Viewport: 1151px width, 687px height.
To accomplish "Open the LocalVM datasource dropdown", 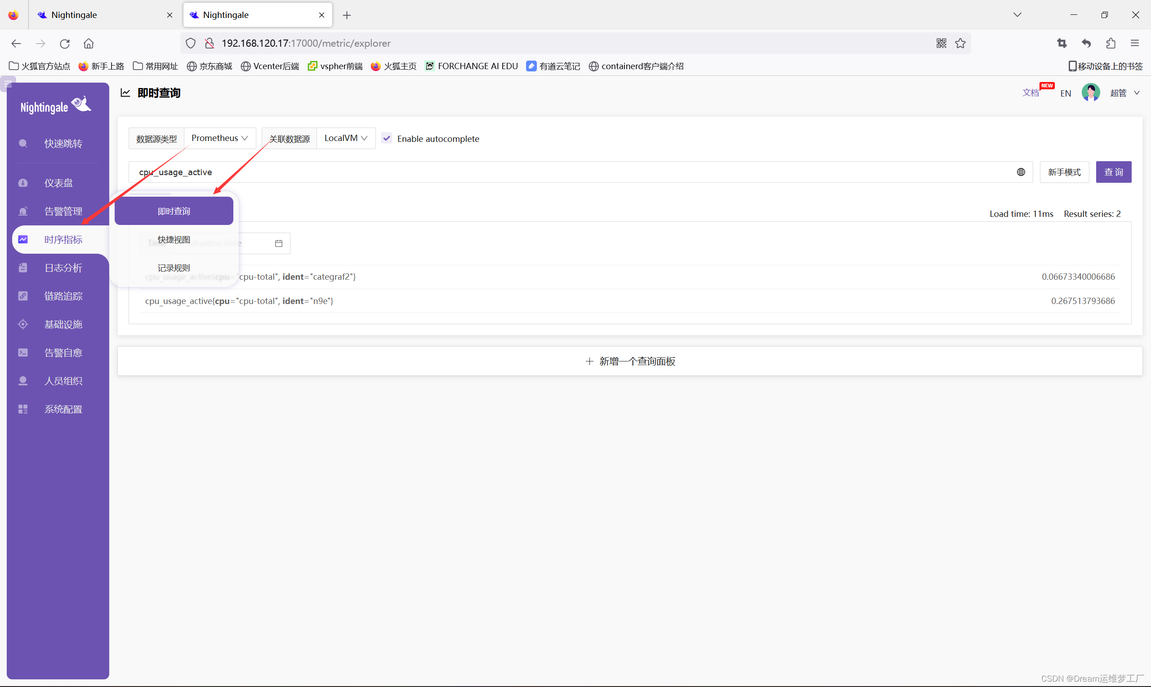I will (x=346, y=138).
